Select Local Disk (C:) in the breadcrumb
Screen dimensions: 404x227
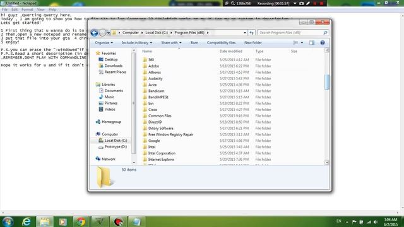[x=157, y=33]
